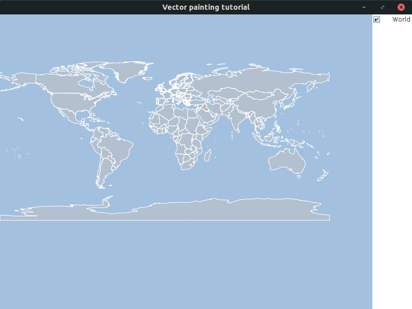Click on Greenland on the map
This screenshot has width=412, height=309.
point(129,70)
